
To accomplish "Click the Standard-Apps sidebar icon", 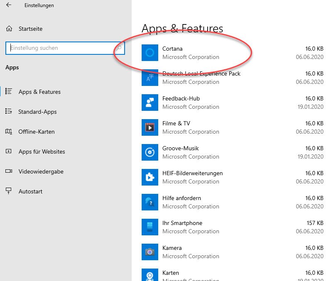I will [x=9, y=111].
